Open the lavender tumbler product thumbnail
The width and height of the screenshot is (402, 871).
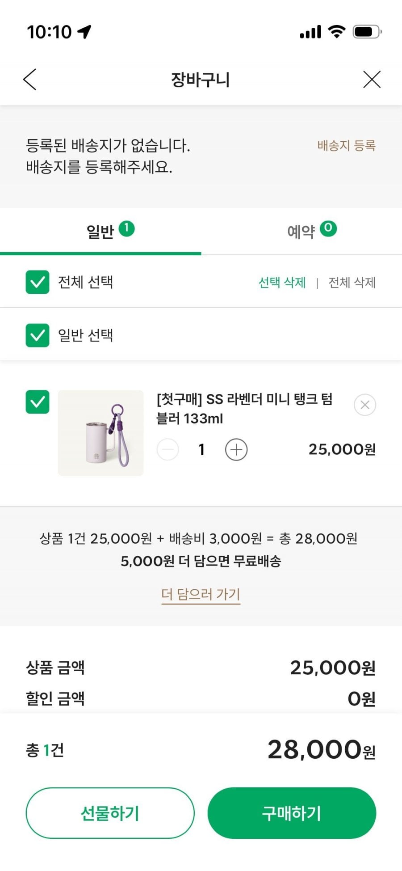click(x=100, y=433)
